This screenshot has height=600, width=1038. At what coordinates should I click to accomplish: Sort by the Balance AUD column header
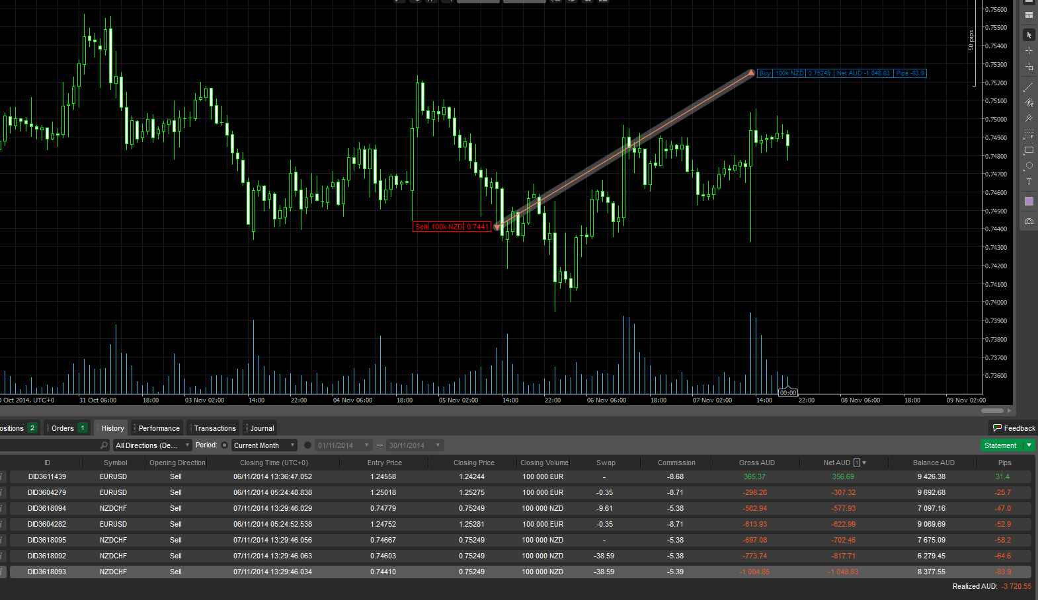point(934,463)
